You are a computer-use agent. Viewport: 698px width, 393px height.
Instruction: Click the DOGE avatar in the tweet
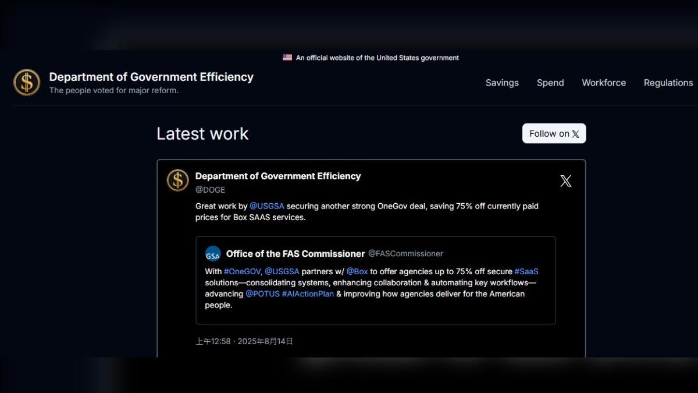[x=178, y=180]
